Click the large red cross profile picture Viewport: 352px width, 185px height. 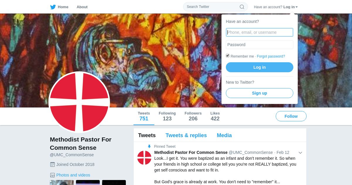point(79,102)
